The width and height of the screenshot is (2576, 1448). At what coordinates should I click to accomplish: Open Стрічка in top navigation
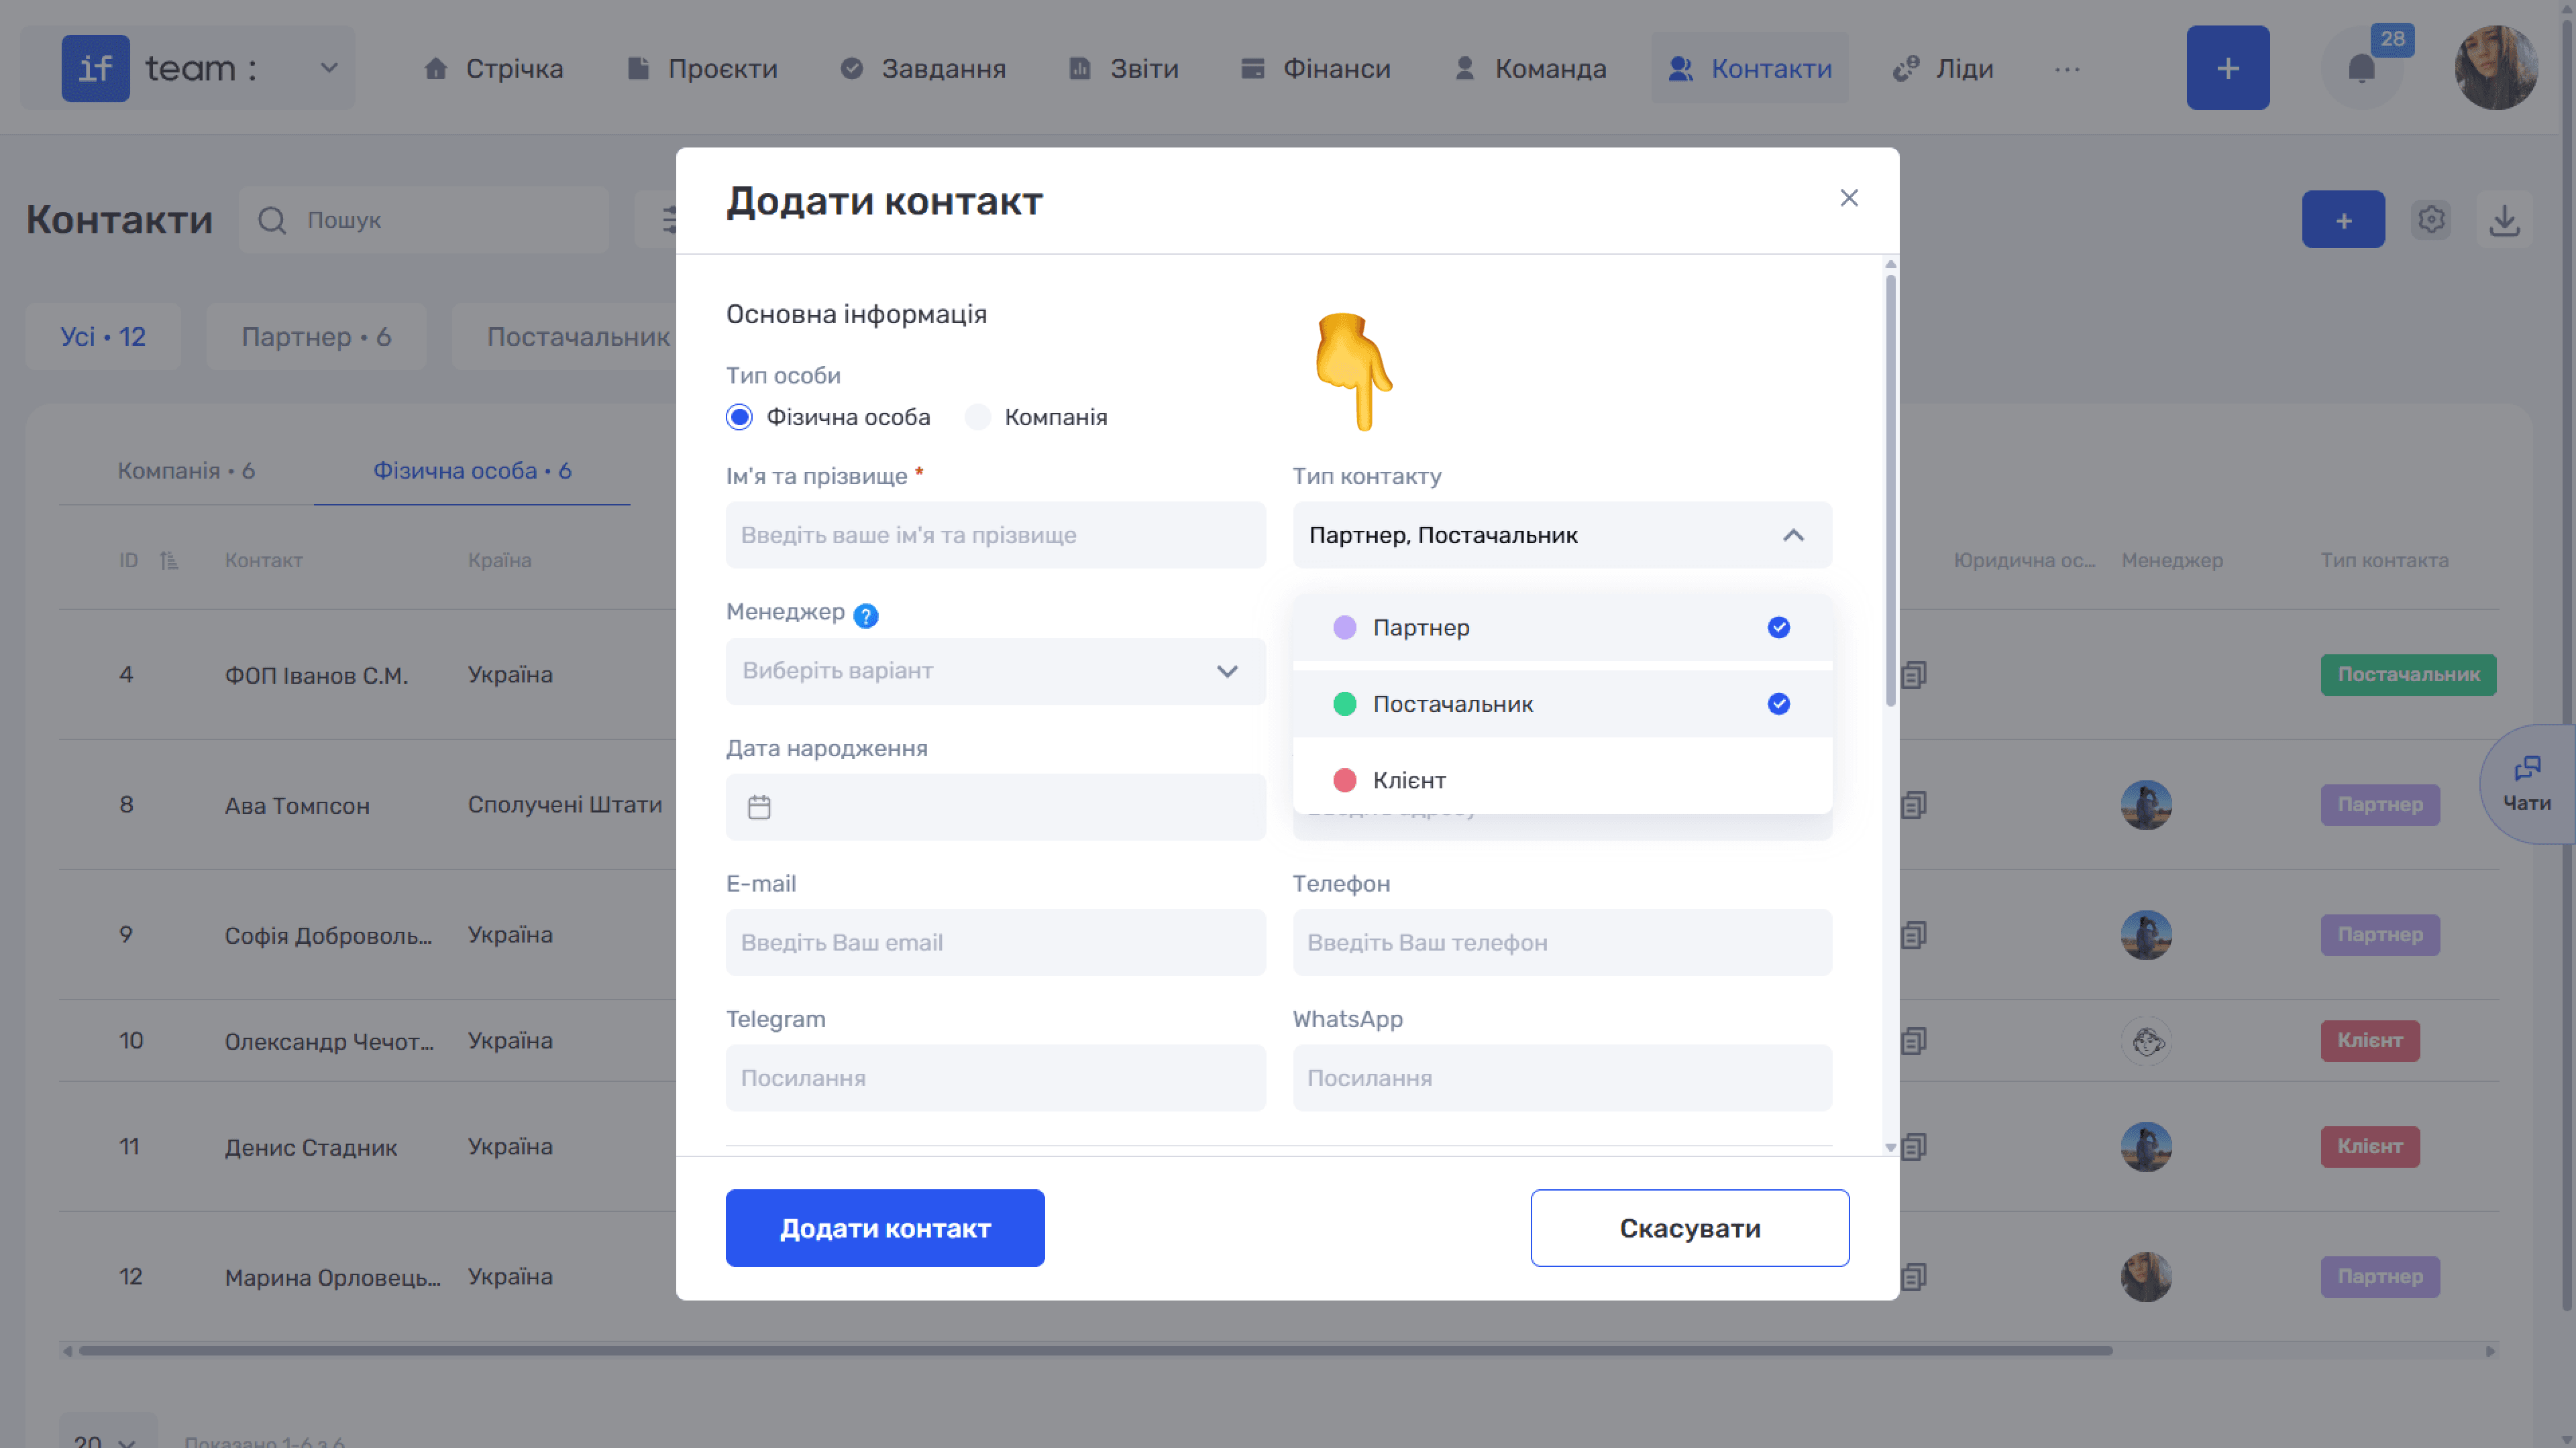click(493, 68)
